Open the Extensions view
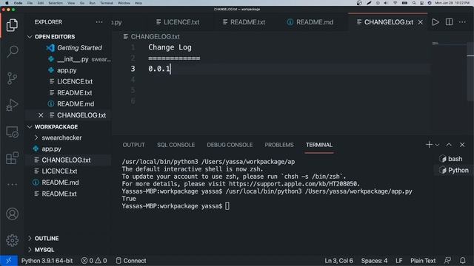The image size is (474, 266). click(x=12, y=158)
